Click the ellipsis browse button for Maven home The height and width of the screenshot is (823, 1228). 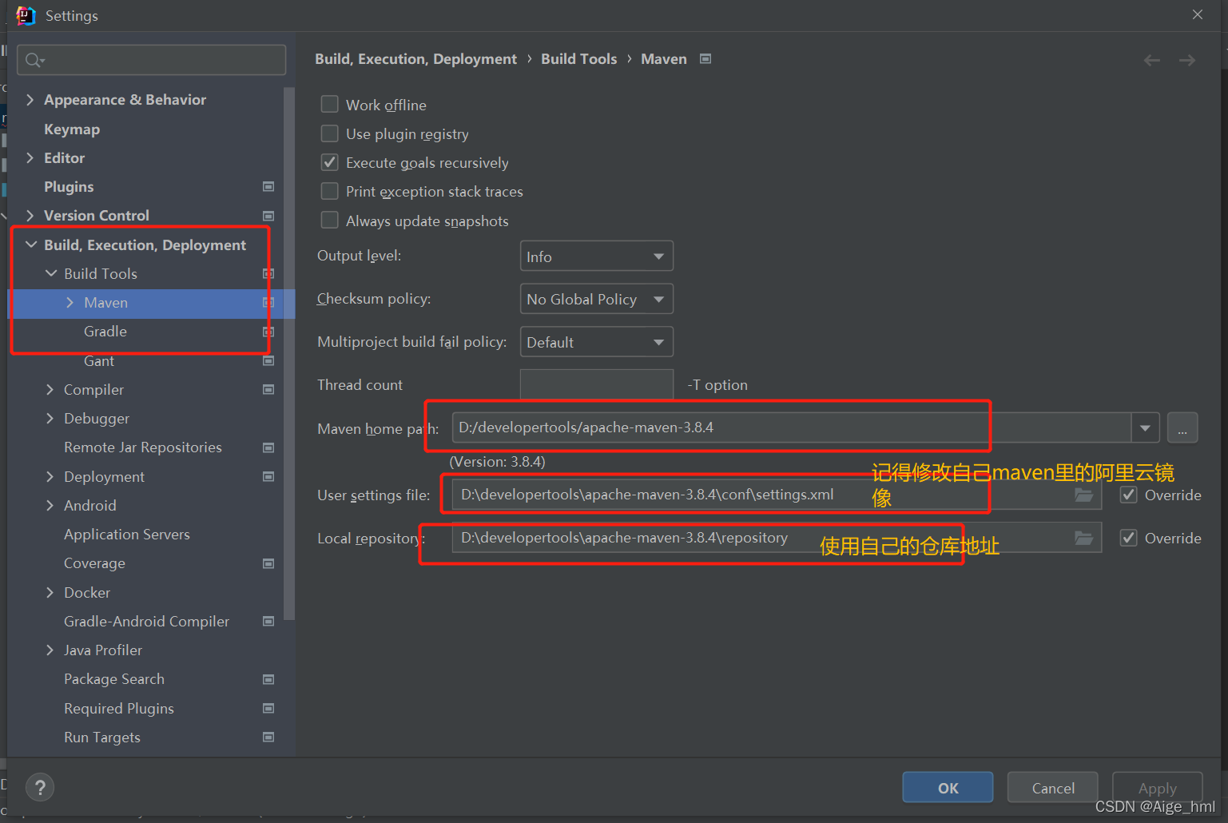(x=1182, y=427)
